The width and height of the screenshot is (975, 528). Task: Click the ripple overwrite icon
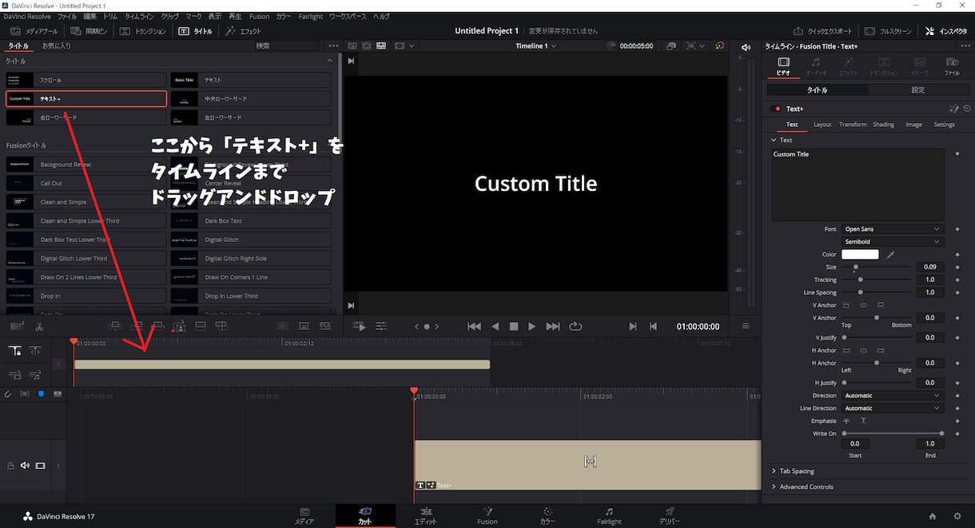pos(158,326)
